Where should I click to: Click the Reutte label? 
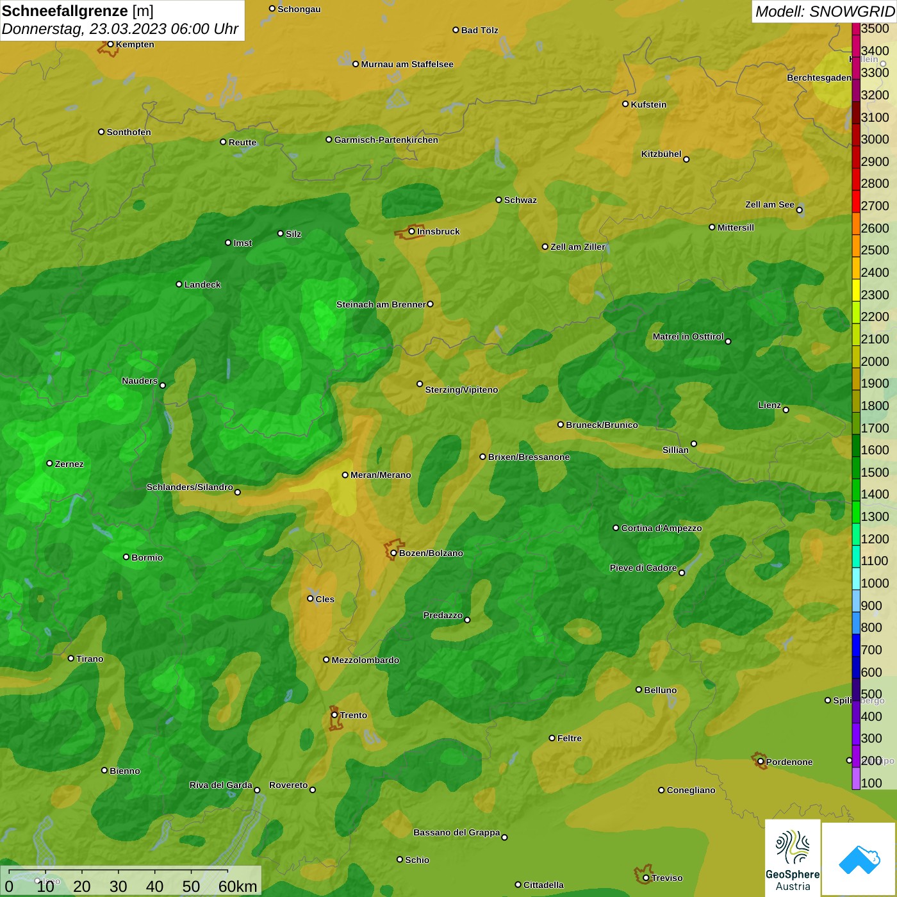click(x=242, y=142)
